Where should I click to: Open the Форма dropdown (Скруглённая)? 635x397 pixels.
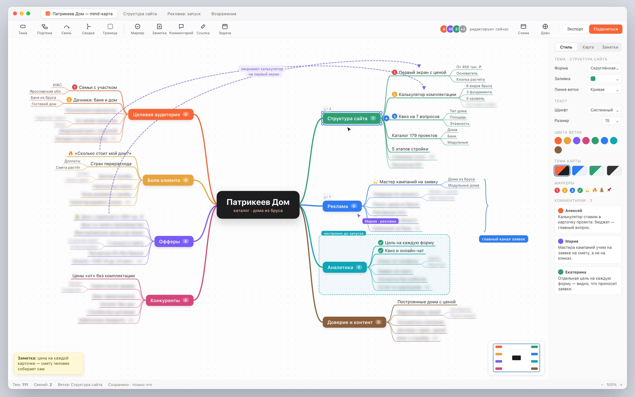click(x=604, y=68)
